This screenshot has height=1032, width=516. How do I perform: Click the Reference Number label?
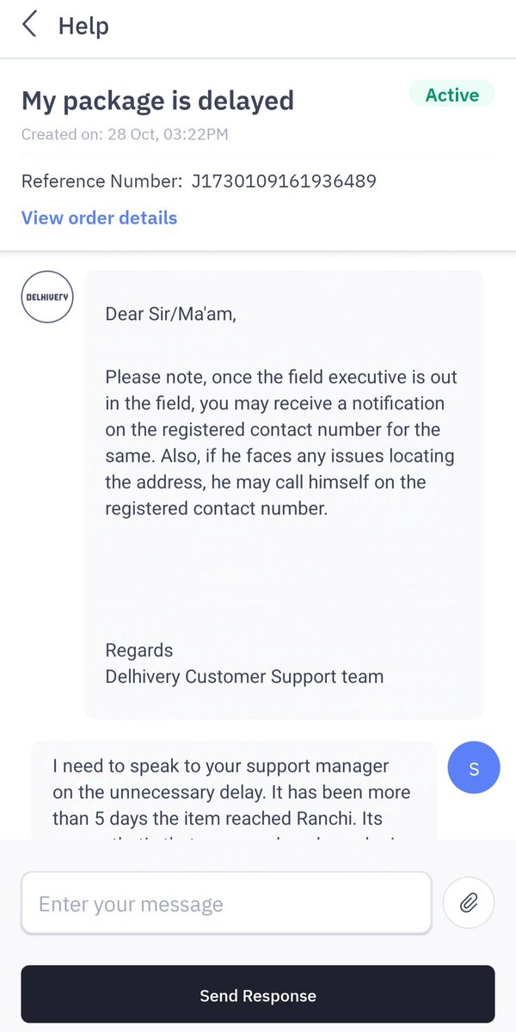(101, 181)
